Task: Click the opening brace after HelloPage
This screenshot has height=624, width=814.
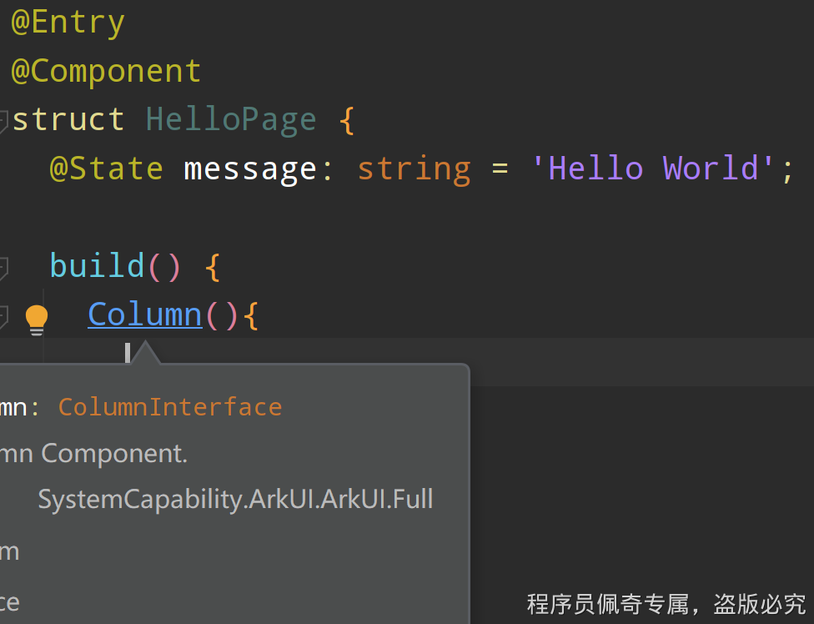Action: point(347,120)
